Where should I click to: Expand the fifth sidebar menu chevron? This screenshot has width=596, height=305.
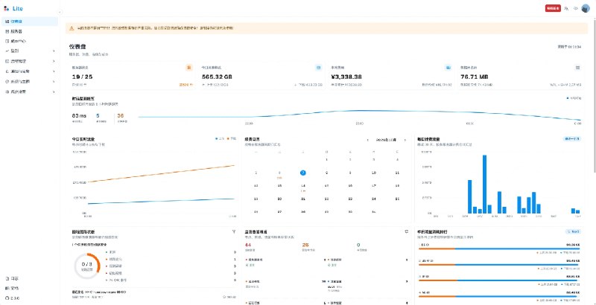click(x=54, y=61)
